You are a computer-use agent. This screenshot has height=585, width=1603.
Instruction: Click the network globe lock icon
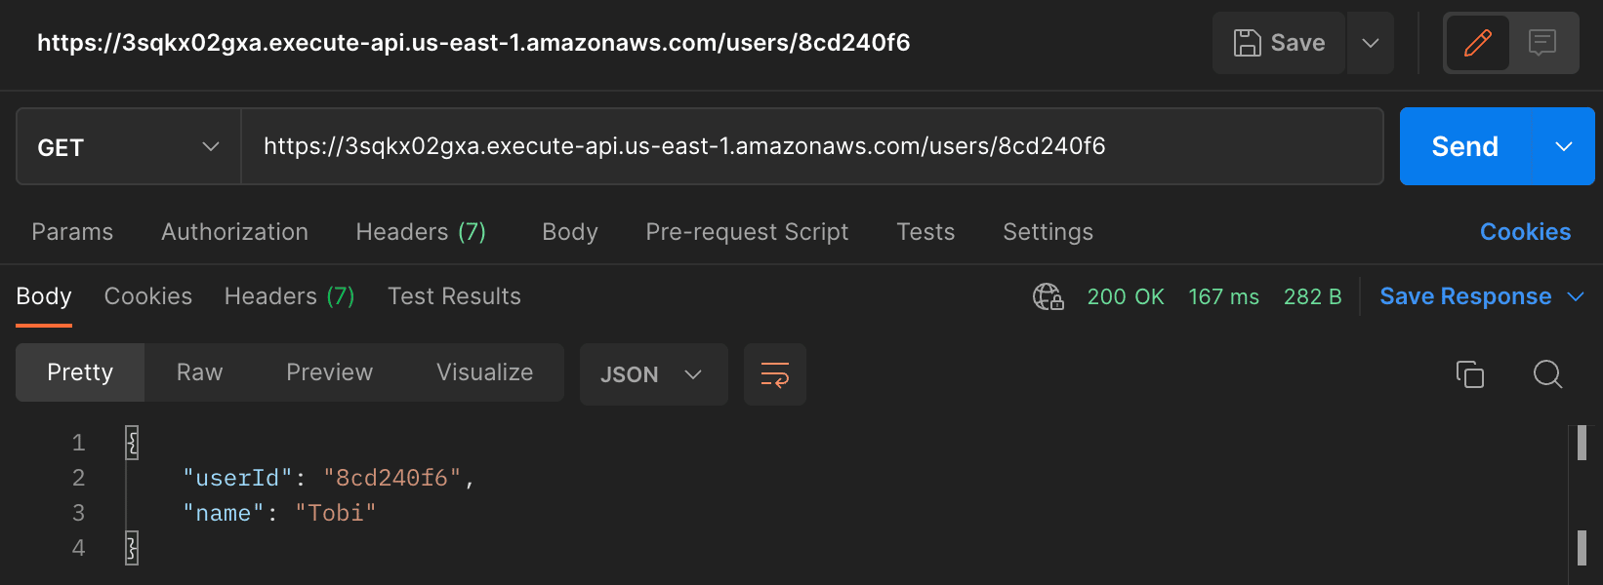click(1048, 296)
